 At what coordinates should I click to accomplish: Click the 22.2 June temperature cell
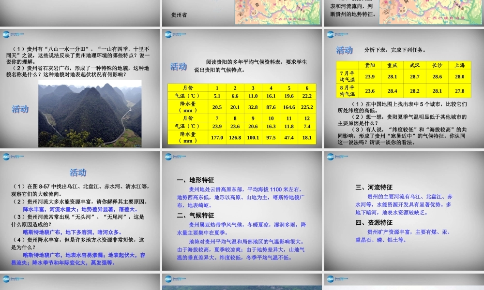pos(307,96)
